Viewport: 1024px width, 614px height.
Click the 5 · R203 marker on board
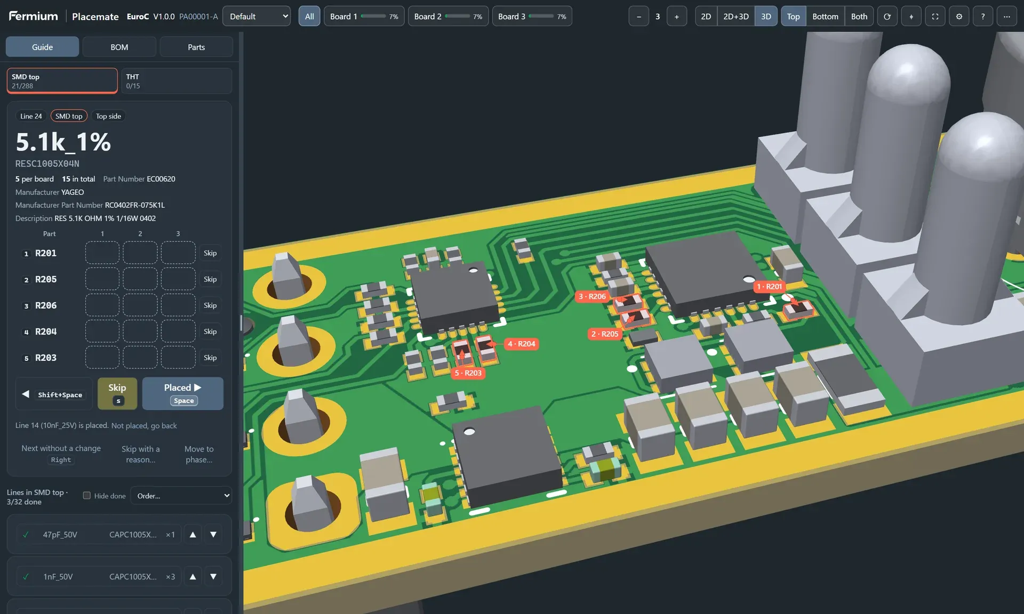tap(468, 373)
